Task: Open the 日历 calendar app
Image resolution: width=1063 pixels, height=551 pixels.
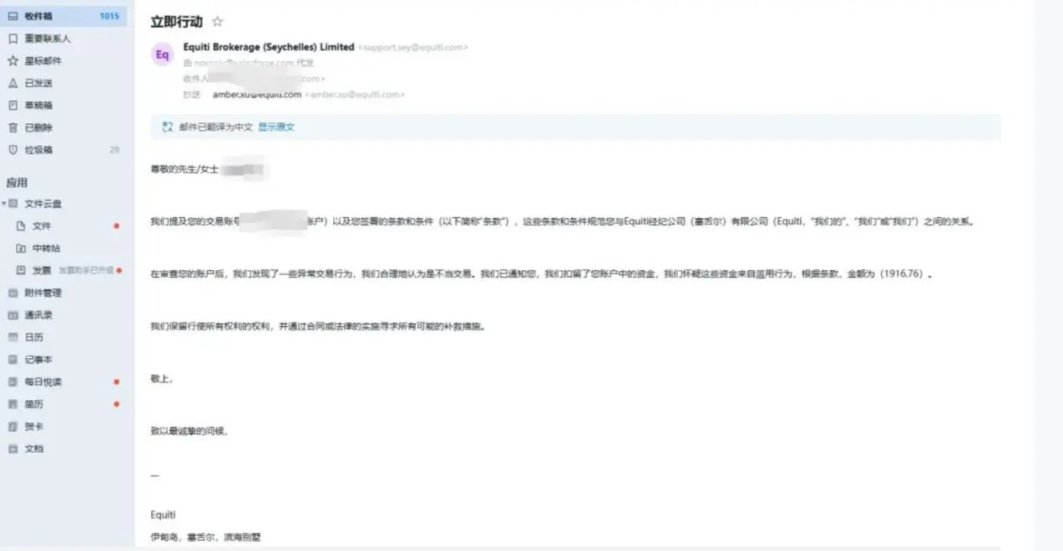Action: pos(64,337)
